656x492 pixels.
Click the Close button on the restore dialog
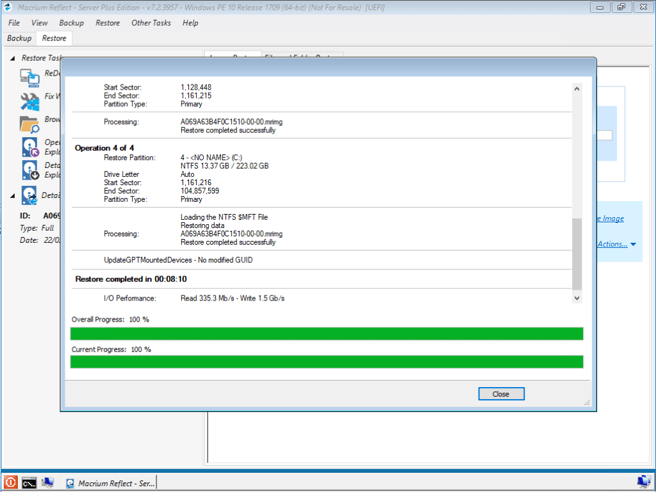[x=501, y=393]
